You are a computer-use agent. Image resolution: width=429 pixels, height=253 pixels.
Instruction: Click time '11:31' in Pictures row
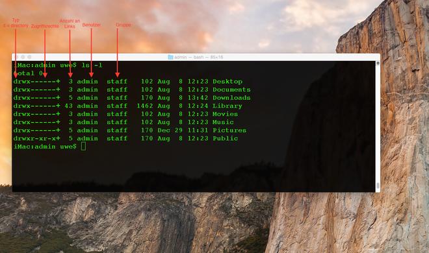[198, 130]
